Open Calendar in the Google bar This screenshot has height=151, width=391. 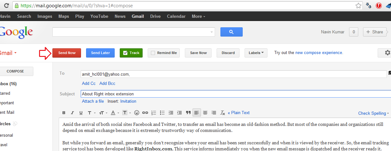pyautogui.click(x=176, y=16)
